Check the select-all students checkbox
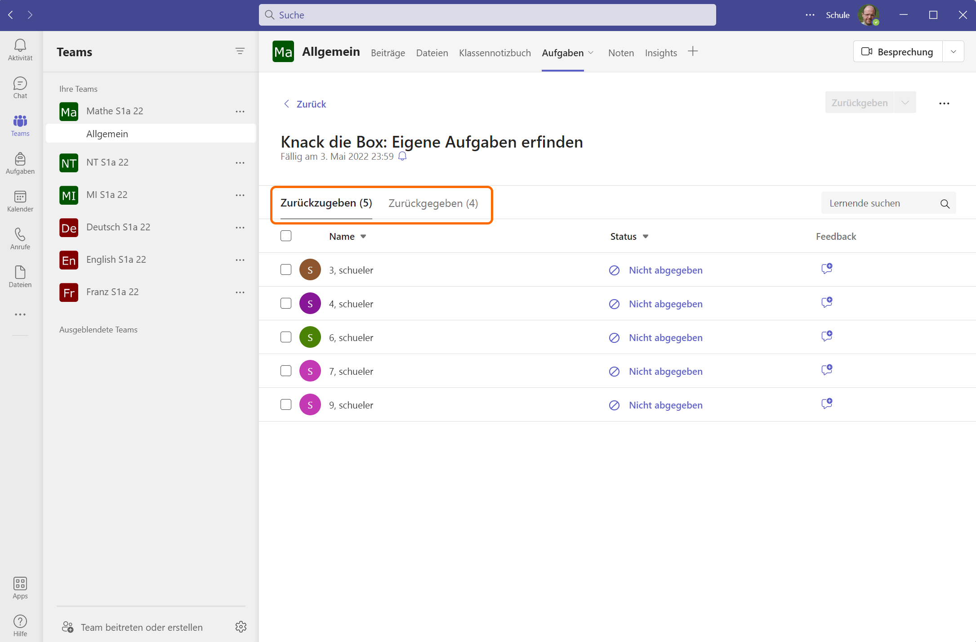 click(286, 236)
